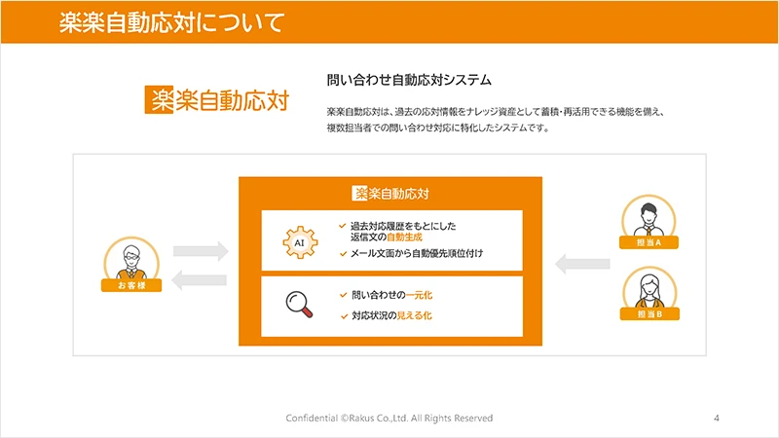Image resolution: width=779 pixels, height=438 pixels.
Task: Click the left arrow toward customer
Action: click(200, 280)
